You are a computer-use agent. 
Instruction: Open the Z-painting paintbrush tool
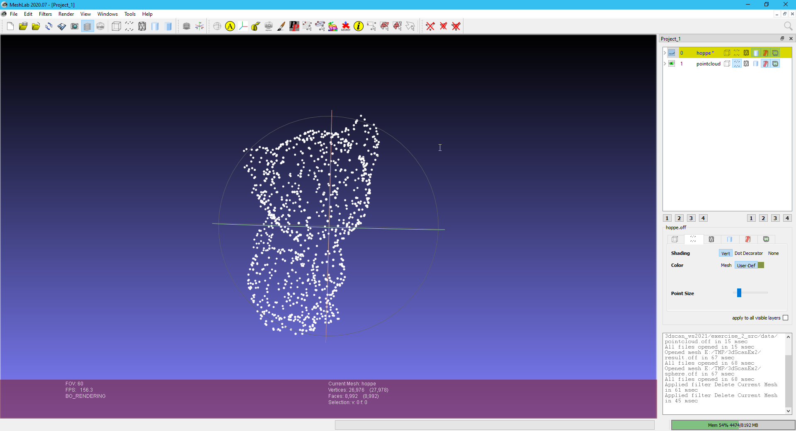point(281,27)
